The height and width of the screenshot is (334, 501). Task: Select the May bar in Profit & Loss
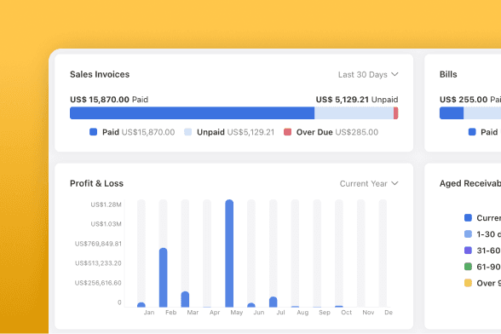229,253
